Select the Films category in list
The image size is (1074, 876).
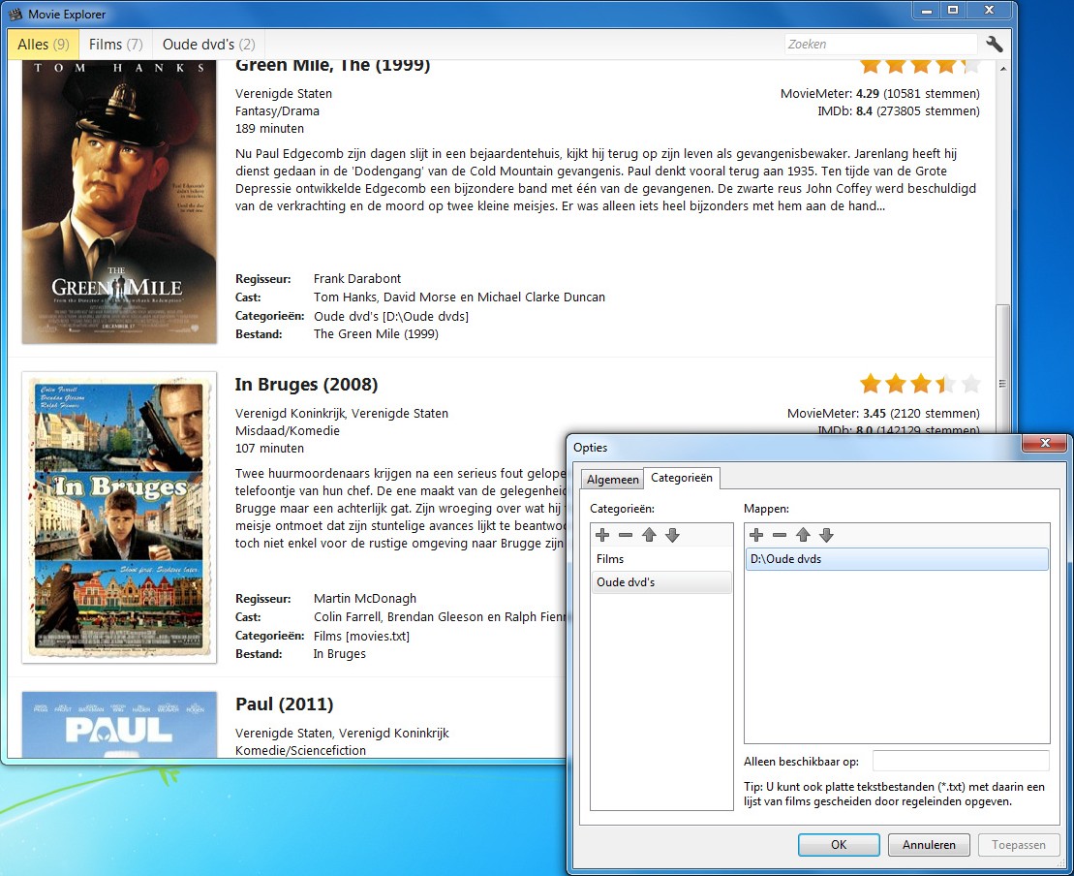(x=661, y=558)
